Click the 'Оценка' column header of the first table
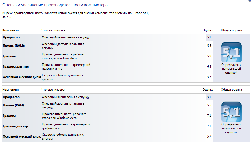The height and width of the screenshot is (156, 251). 208,30
